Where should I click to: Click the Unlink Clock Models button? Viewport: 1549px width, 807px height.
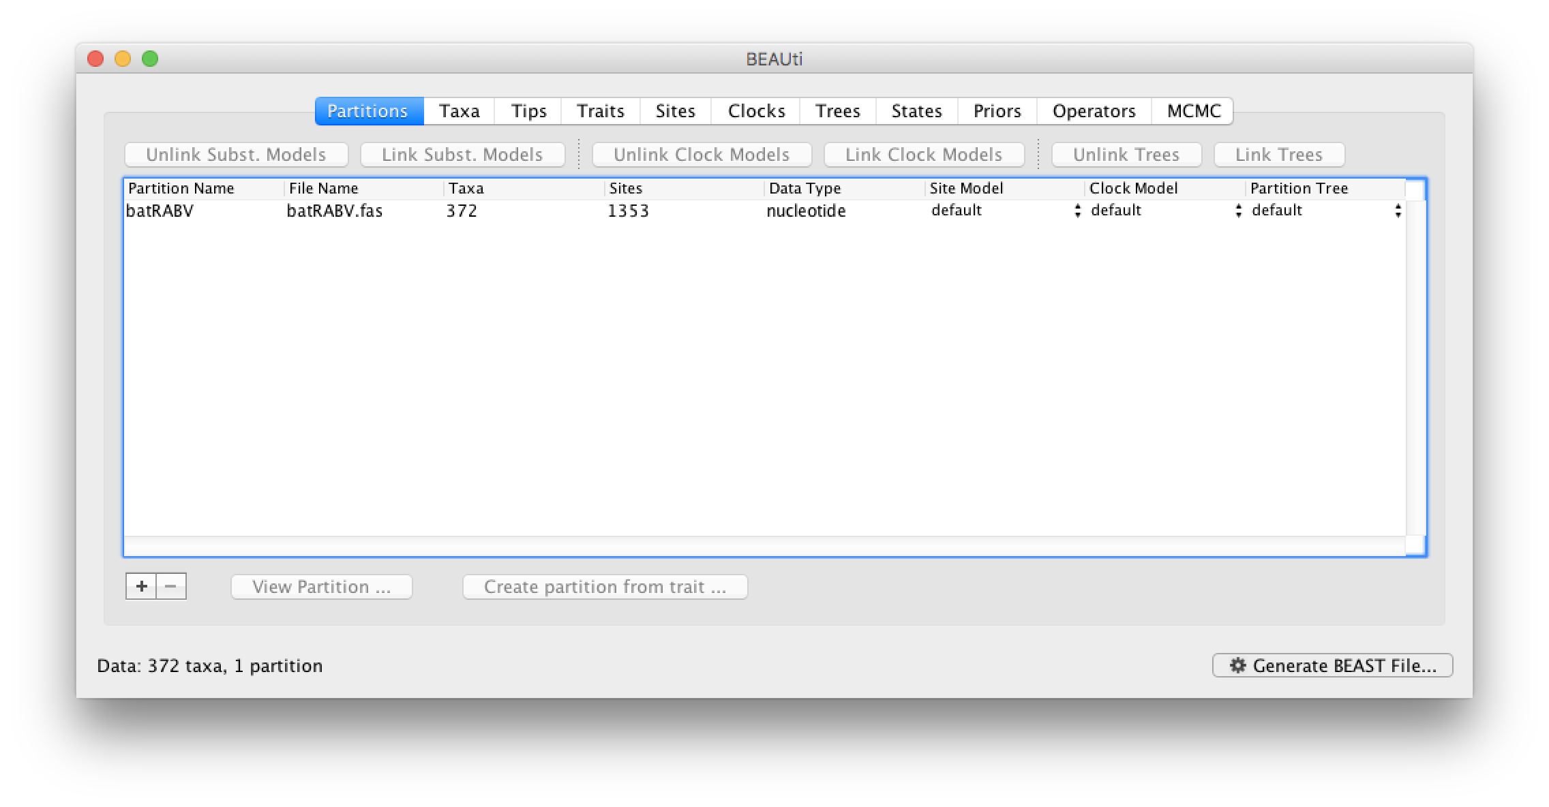coord(702,155)
